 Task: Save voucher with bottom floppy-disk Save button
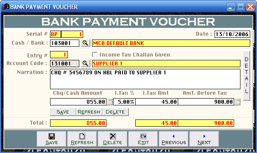click(x=51, y=139)
